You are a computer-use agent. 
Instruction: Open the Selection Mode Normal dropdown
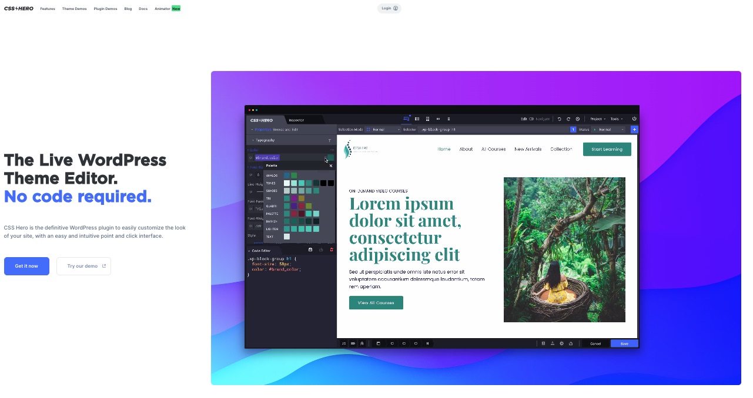[x=383, y=129]
